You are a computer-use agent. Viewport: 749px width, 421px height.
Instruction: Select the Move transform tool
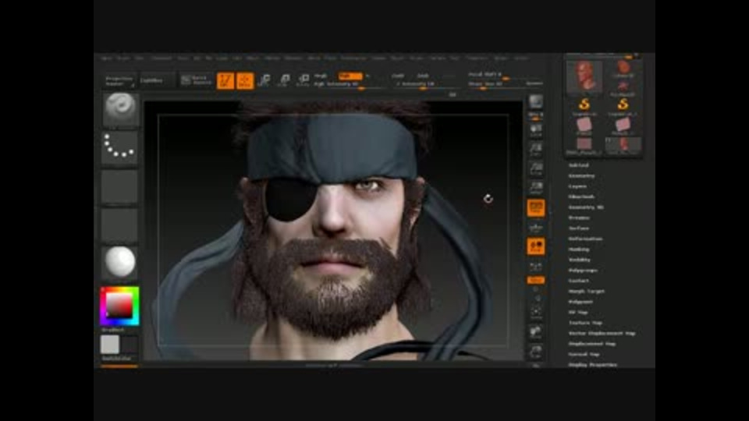tap(264, 80)
